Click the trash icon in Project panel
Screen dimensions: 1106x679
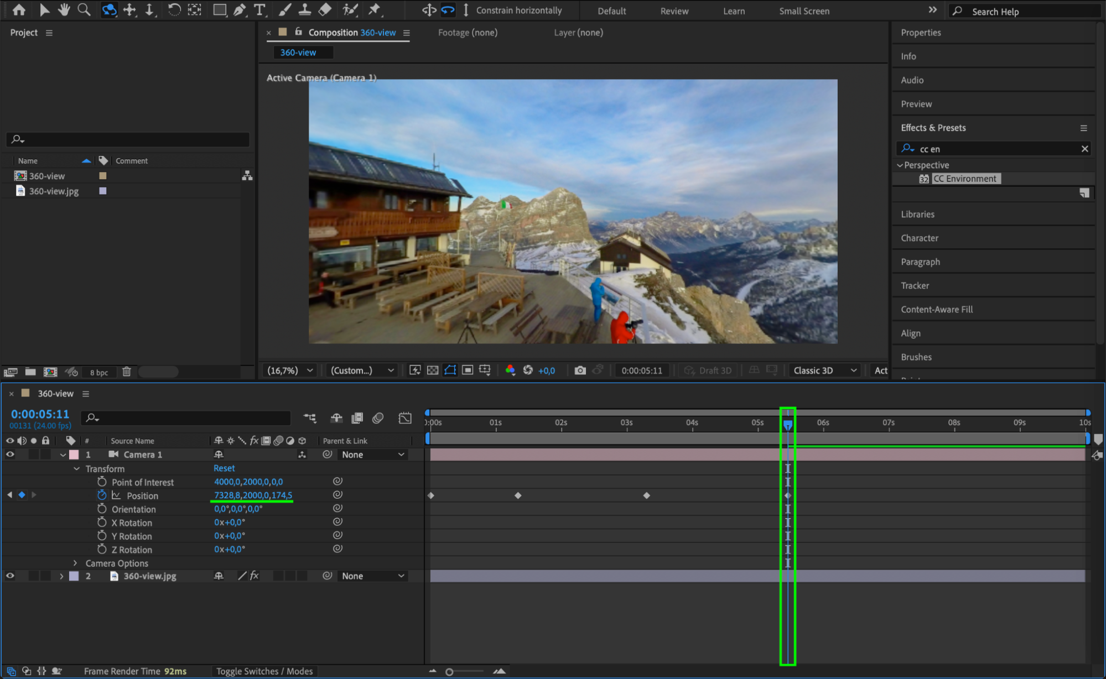[127, 372]
